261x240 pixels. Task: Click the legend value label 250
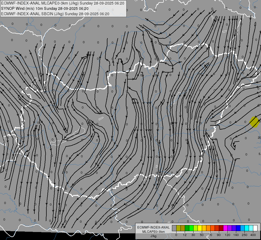[x=244, y=235]
